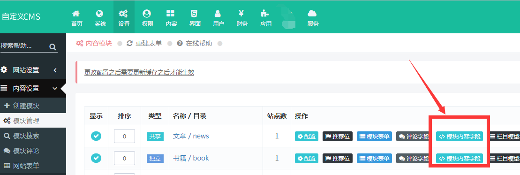520x175 pixels.
Task: Click the 重建表单 rebuild link
Action: tap(144, 43)
